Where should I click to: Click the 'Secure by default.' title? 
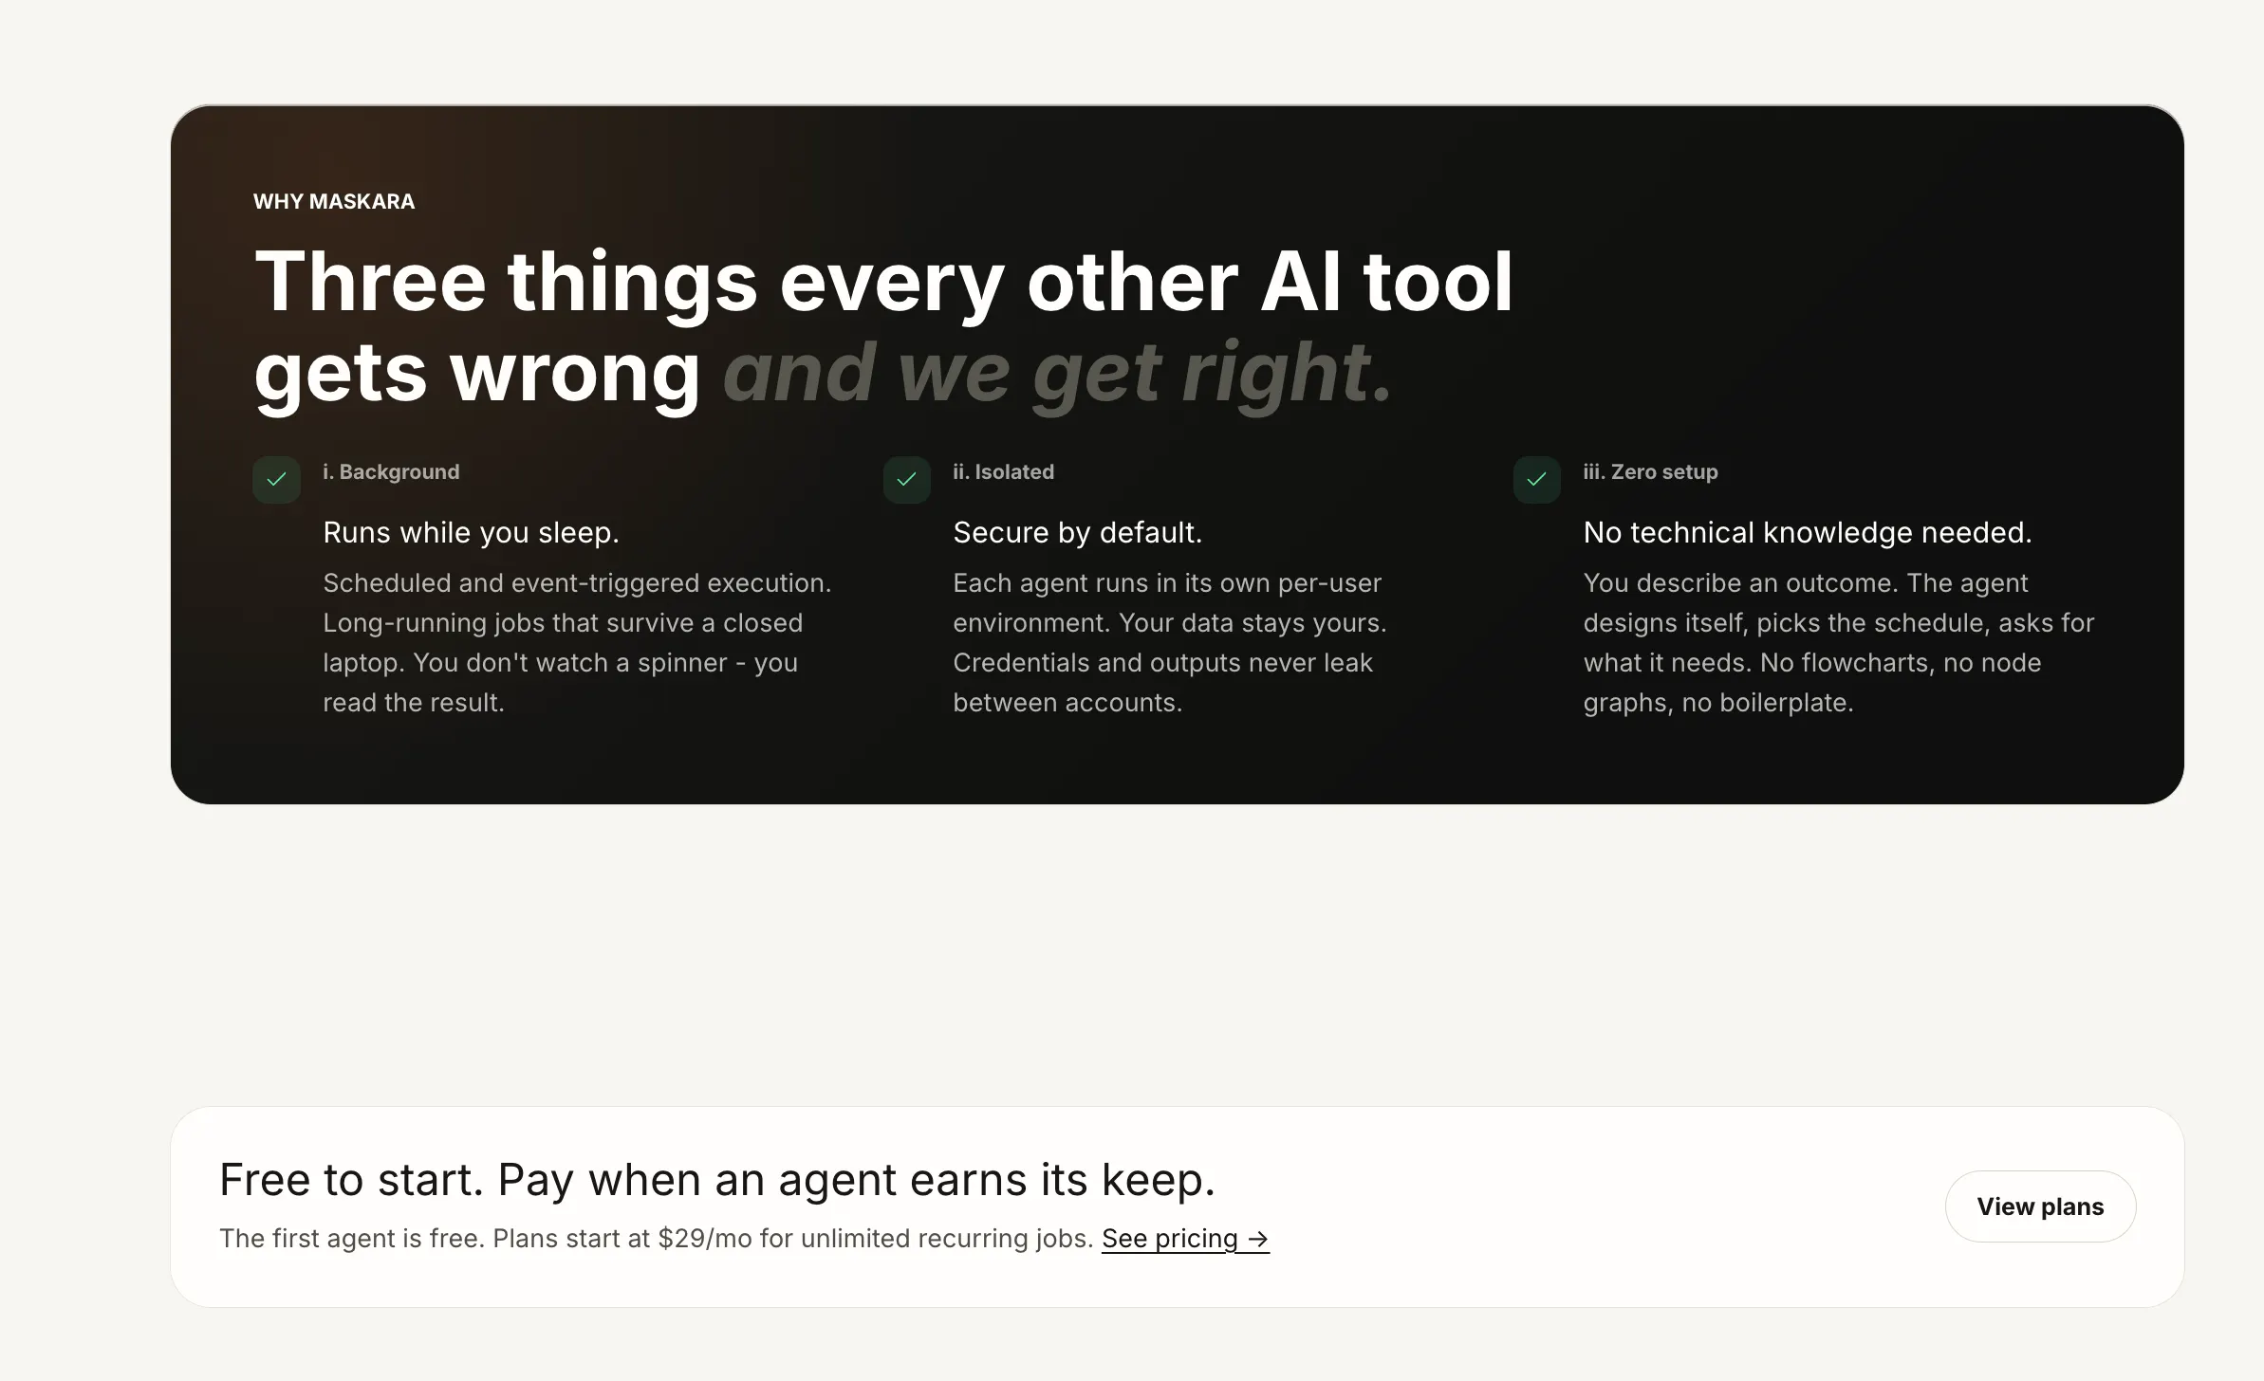(x=1077, y=533)
